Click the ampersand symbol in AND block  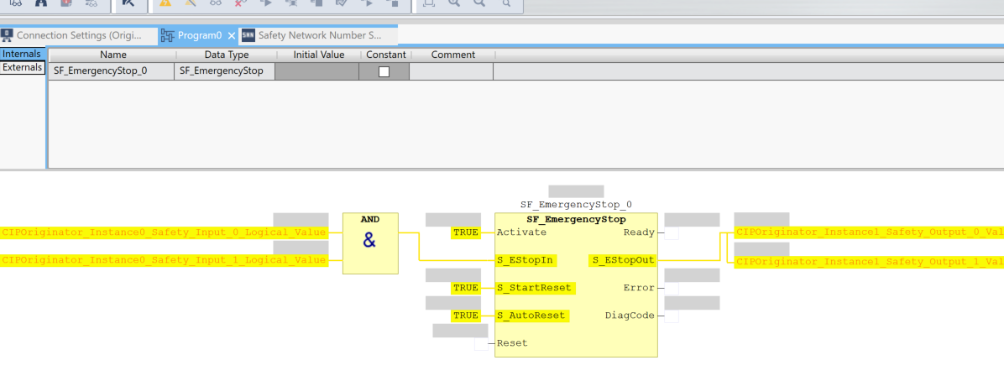click(369, 240)
